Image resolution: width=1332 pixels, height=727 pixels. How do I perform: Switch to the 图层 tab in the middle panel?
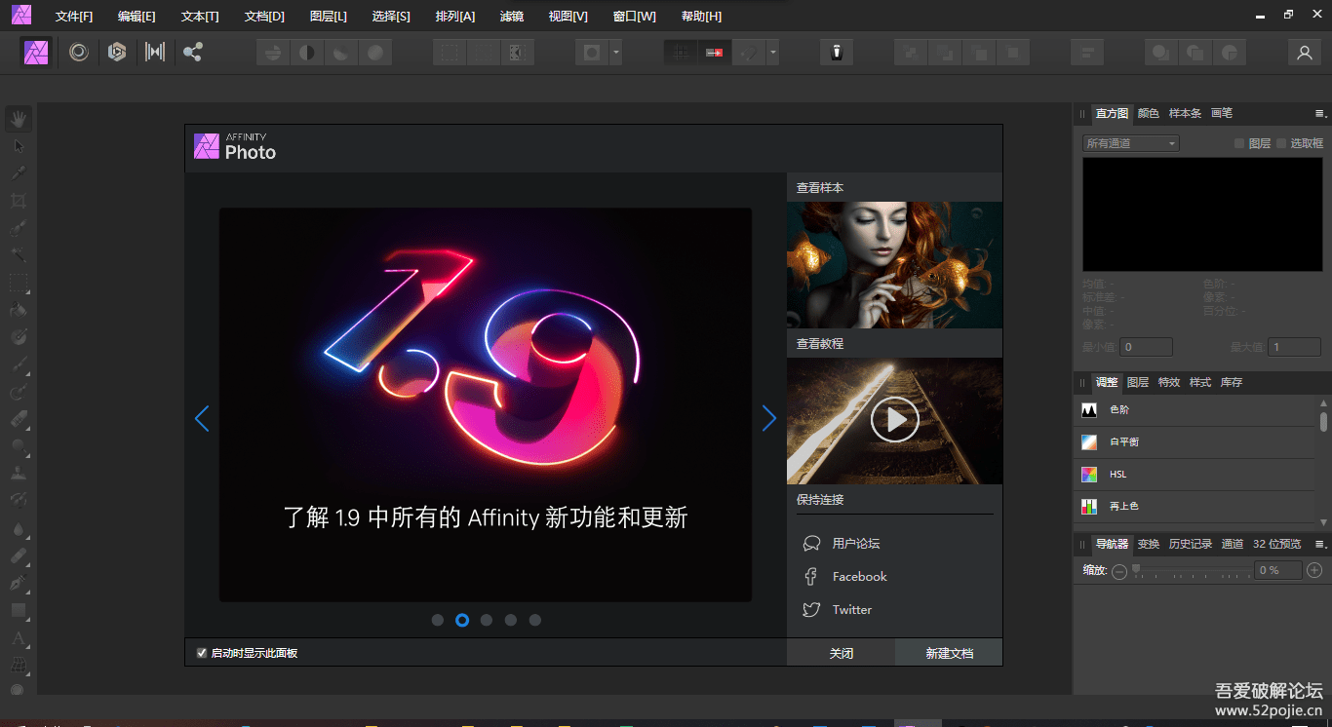click(1138, 382)
